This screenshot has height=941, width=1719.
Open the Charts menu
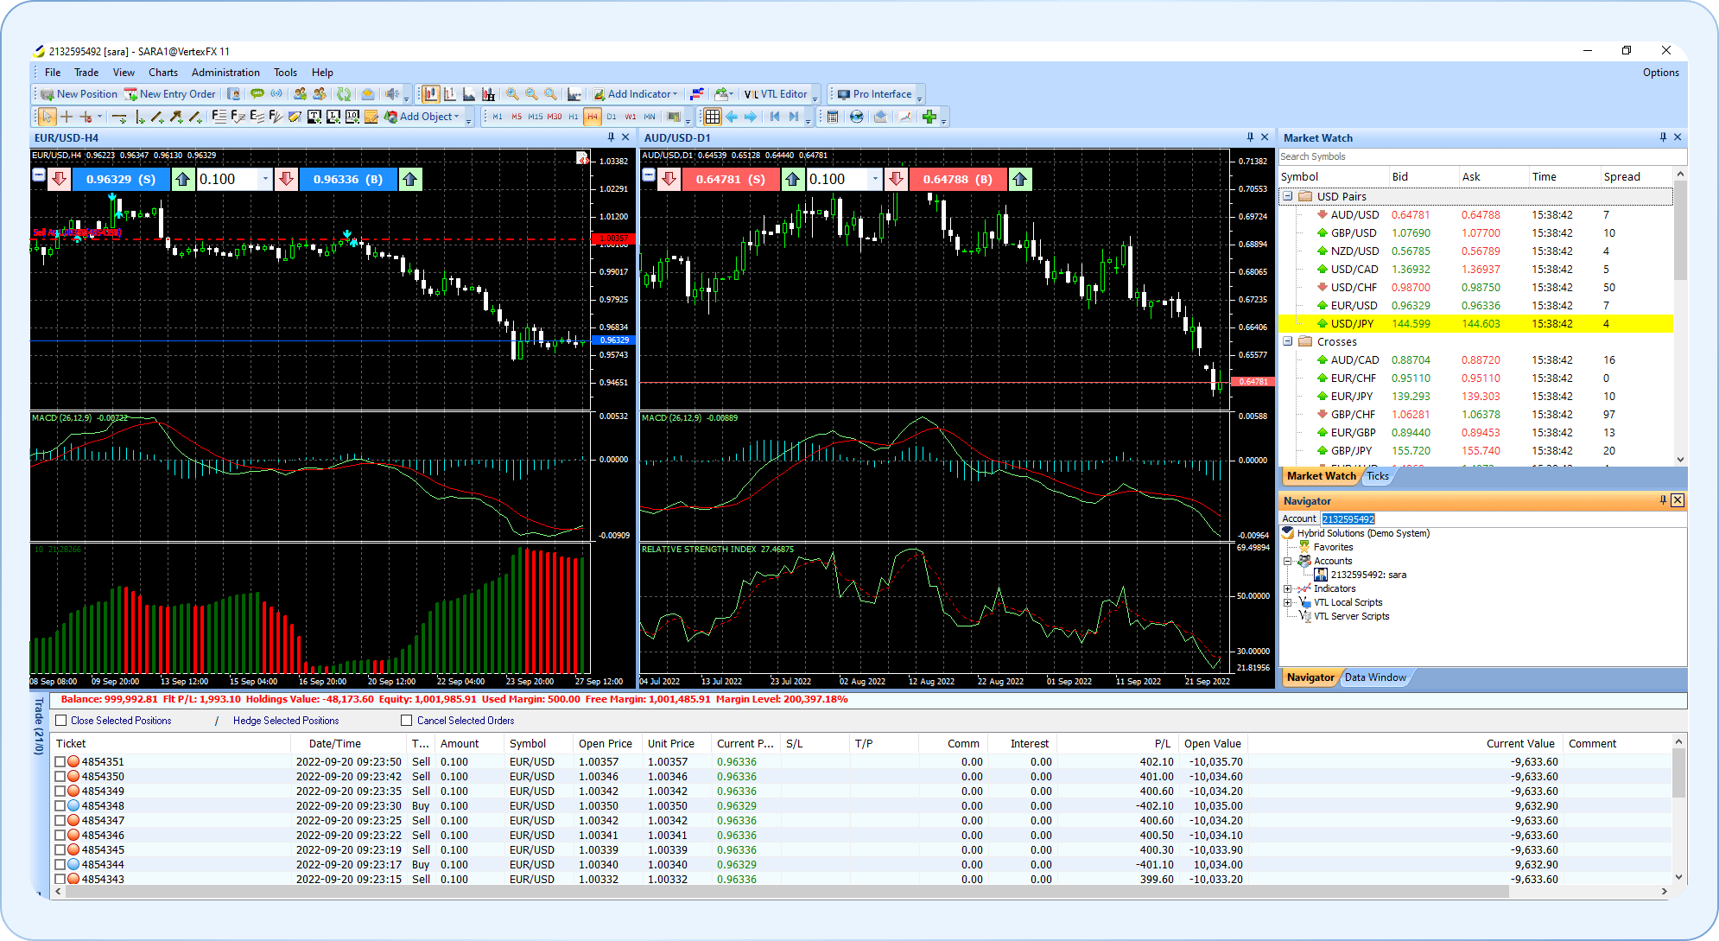pyautogui.click(x=162, y=73)
